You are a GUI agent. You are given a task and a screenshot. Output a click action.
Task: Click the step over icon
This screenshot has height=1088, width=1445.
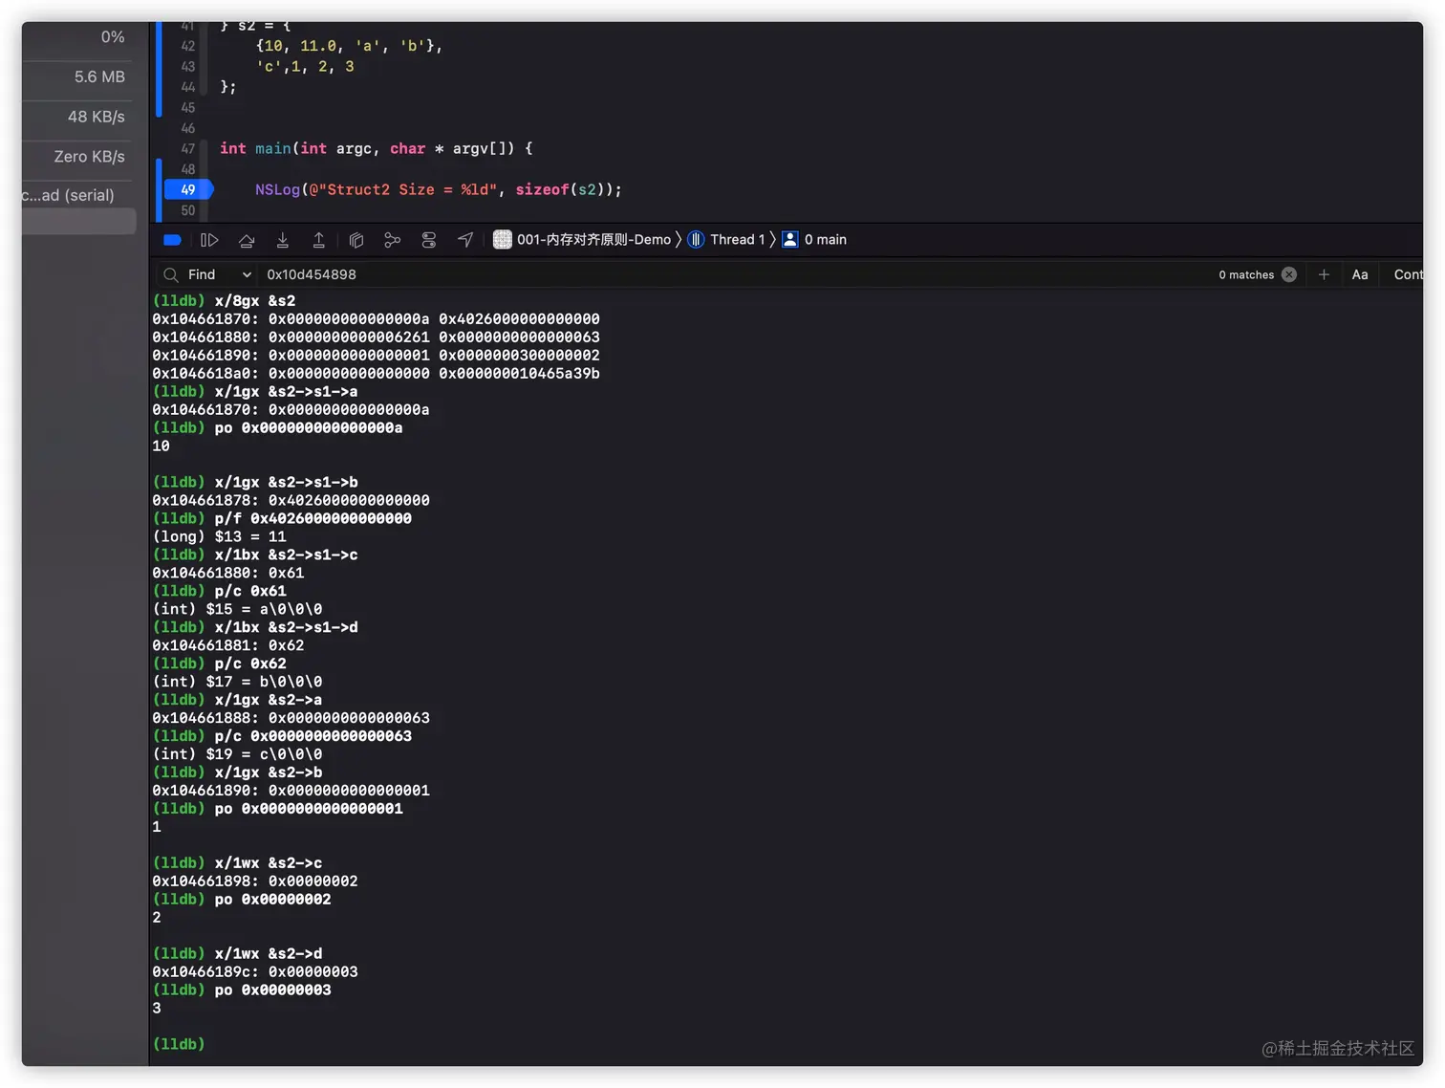[247, 240]
